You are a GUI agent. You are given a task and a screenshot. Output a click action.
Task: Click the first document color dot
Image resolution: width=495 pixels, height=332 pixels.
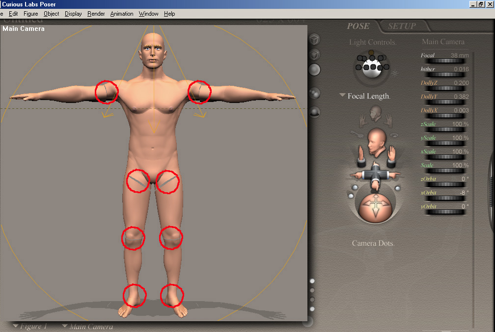tap(312, 281)
